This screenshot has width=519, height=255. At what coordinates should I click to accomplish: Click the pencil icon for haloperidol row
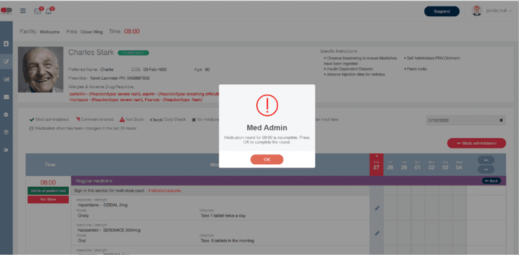pyautogui.click(x=377, y=233)
